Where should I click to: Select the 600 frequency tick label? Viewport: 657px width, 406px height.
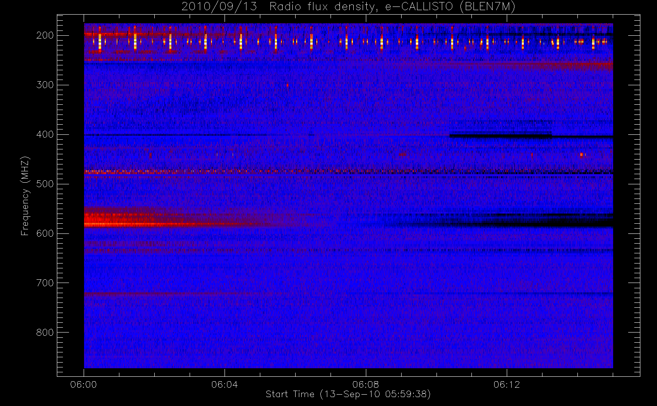coord(45,233)
